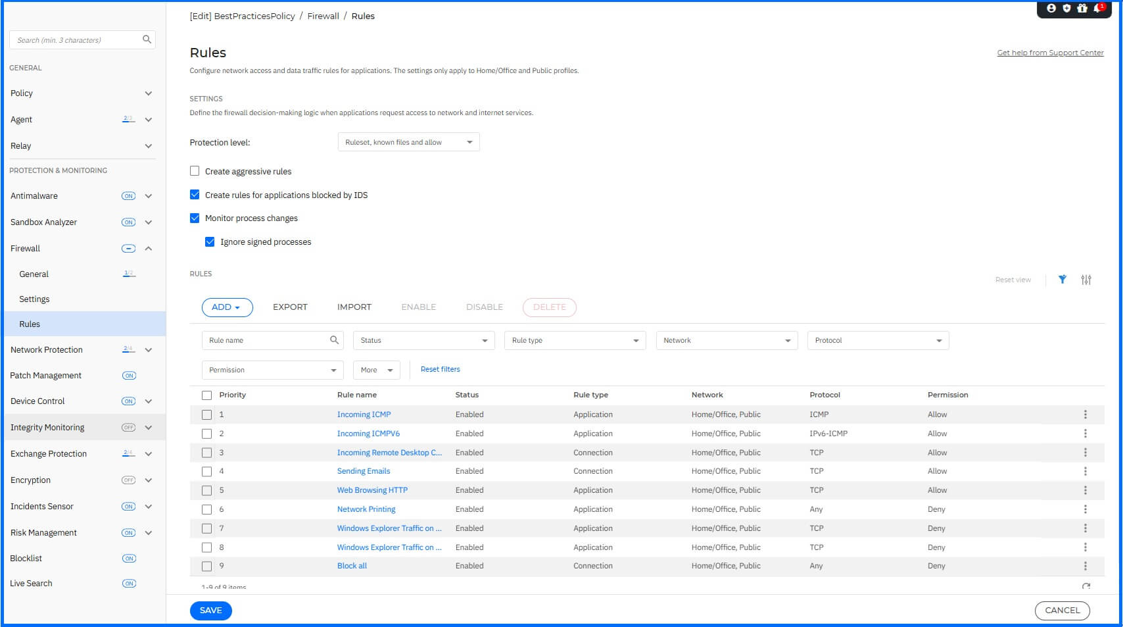
Task: Open the Protection level dropdown
Action: 408,141
